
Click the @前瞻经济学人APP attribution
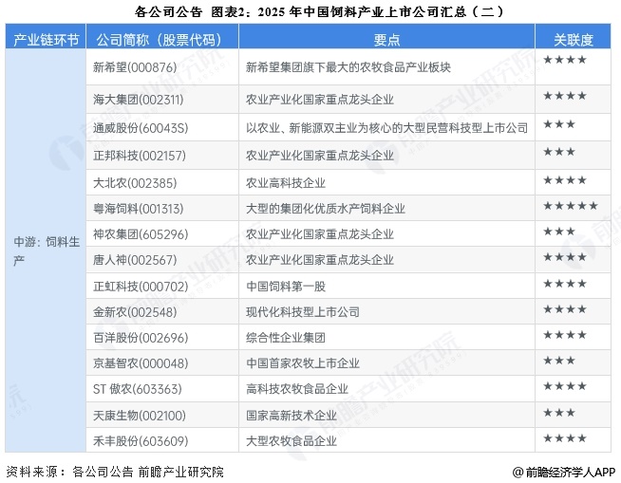[564, 472]
